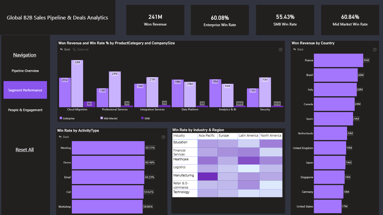Select Japan bar in country chart
Image resolution: width=383 pixels, height=215 pixels.
[330, 162]
